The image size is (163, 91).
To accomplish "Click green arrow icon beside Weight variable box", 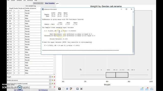I will click(52, 77).
